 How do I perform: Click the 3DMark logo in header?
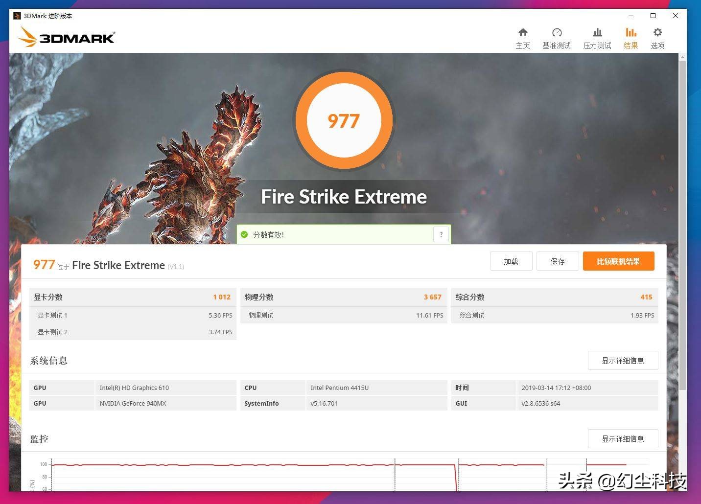67,37
